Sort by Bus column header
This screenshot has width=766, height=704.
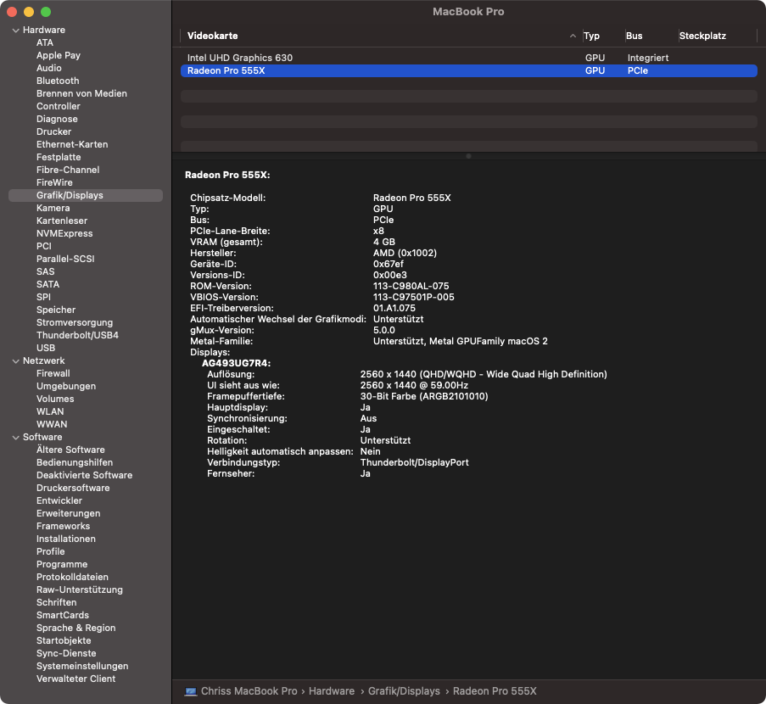[635, 36]
